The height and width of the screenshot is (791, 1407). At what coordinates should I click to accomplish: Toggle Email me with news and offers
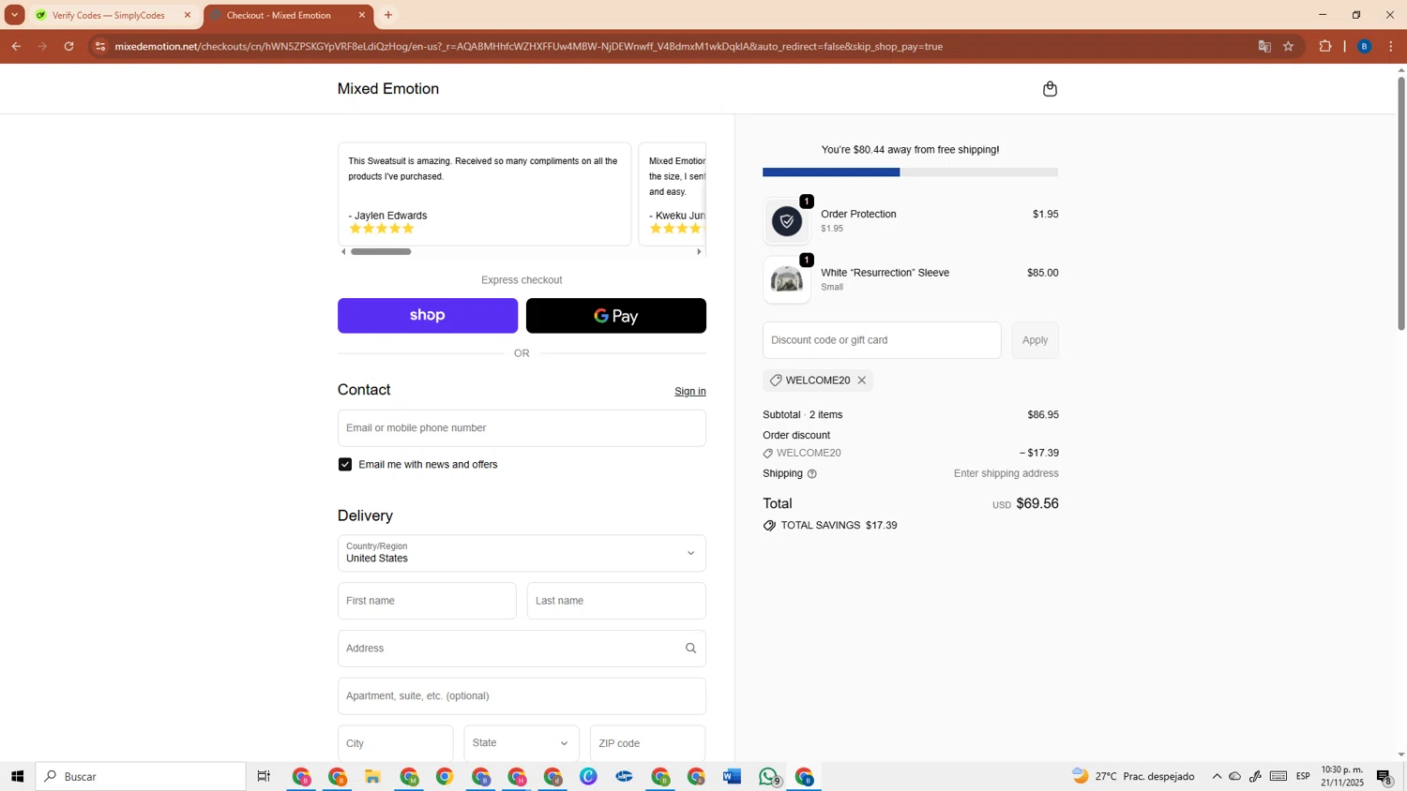pyautogui.click(x=345, y=465)
